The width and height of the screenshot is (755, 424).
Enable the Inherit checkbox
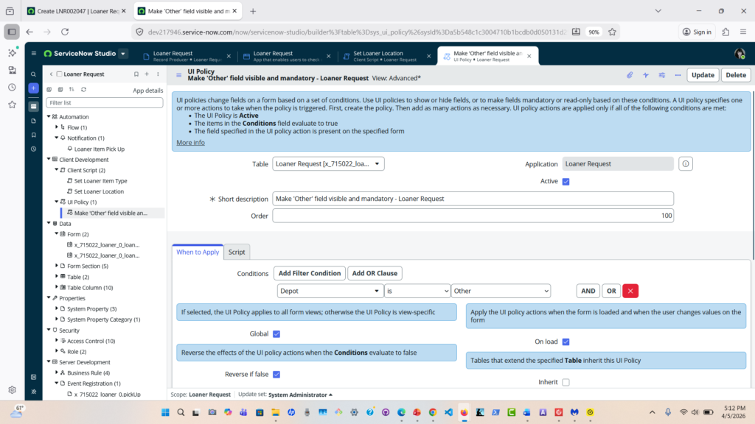point(566,382)
